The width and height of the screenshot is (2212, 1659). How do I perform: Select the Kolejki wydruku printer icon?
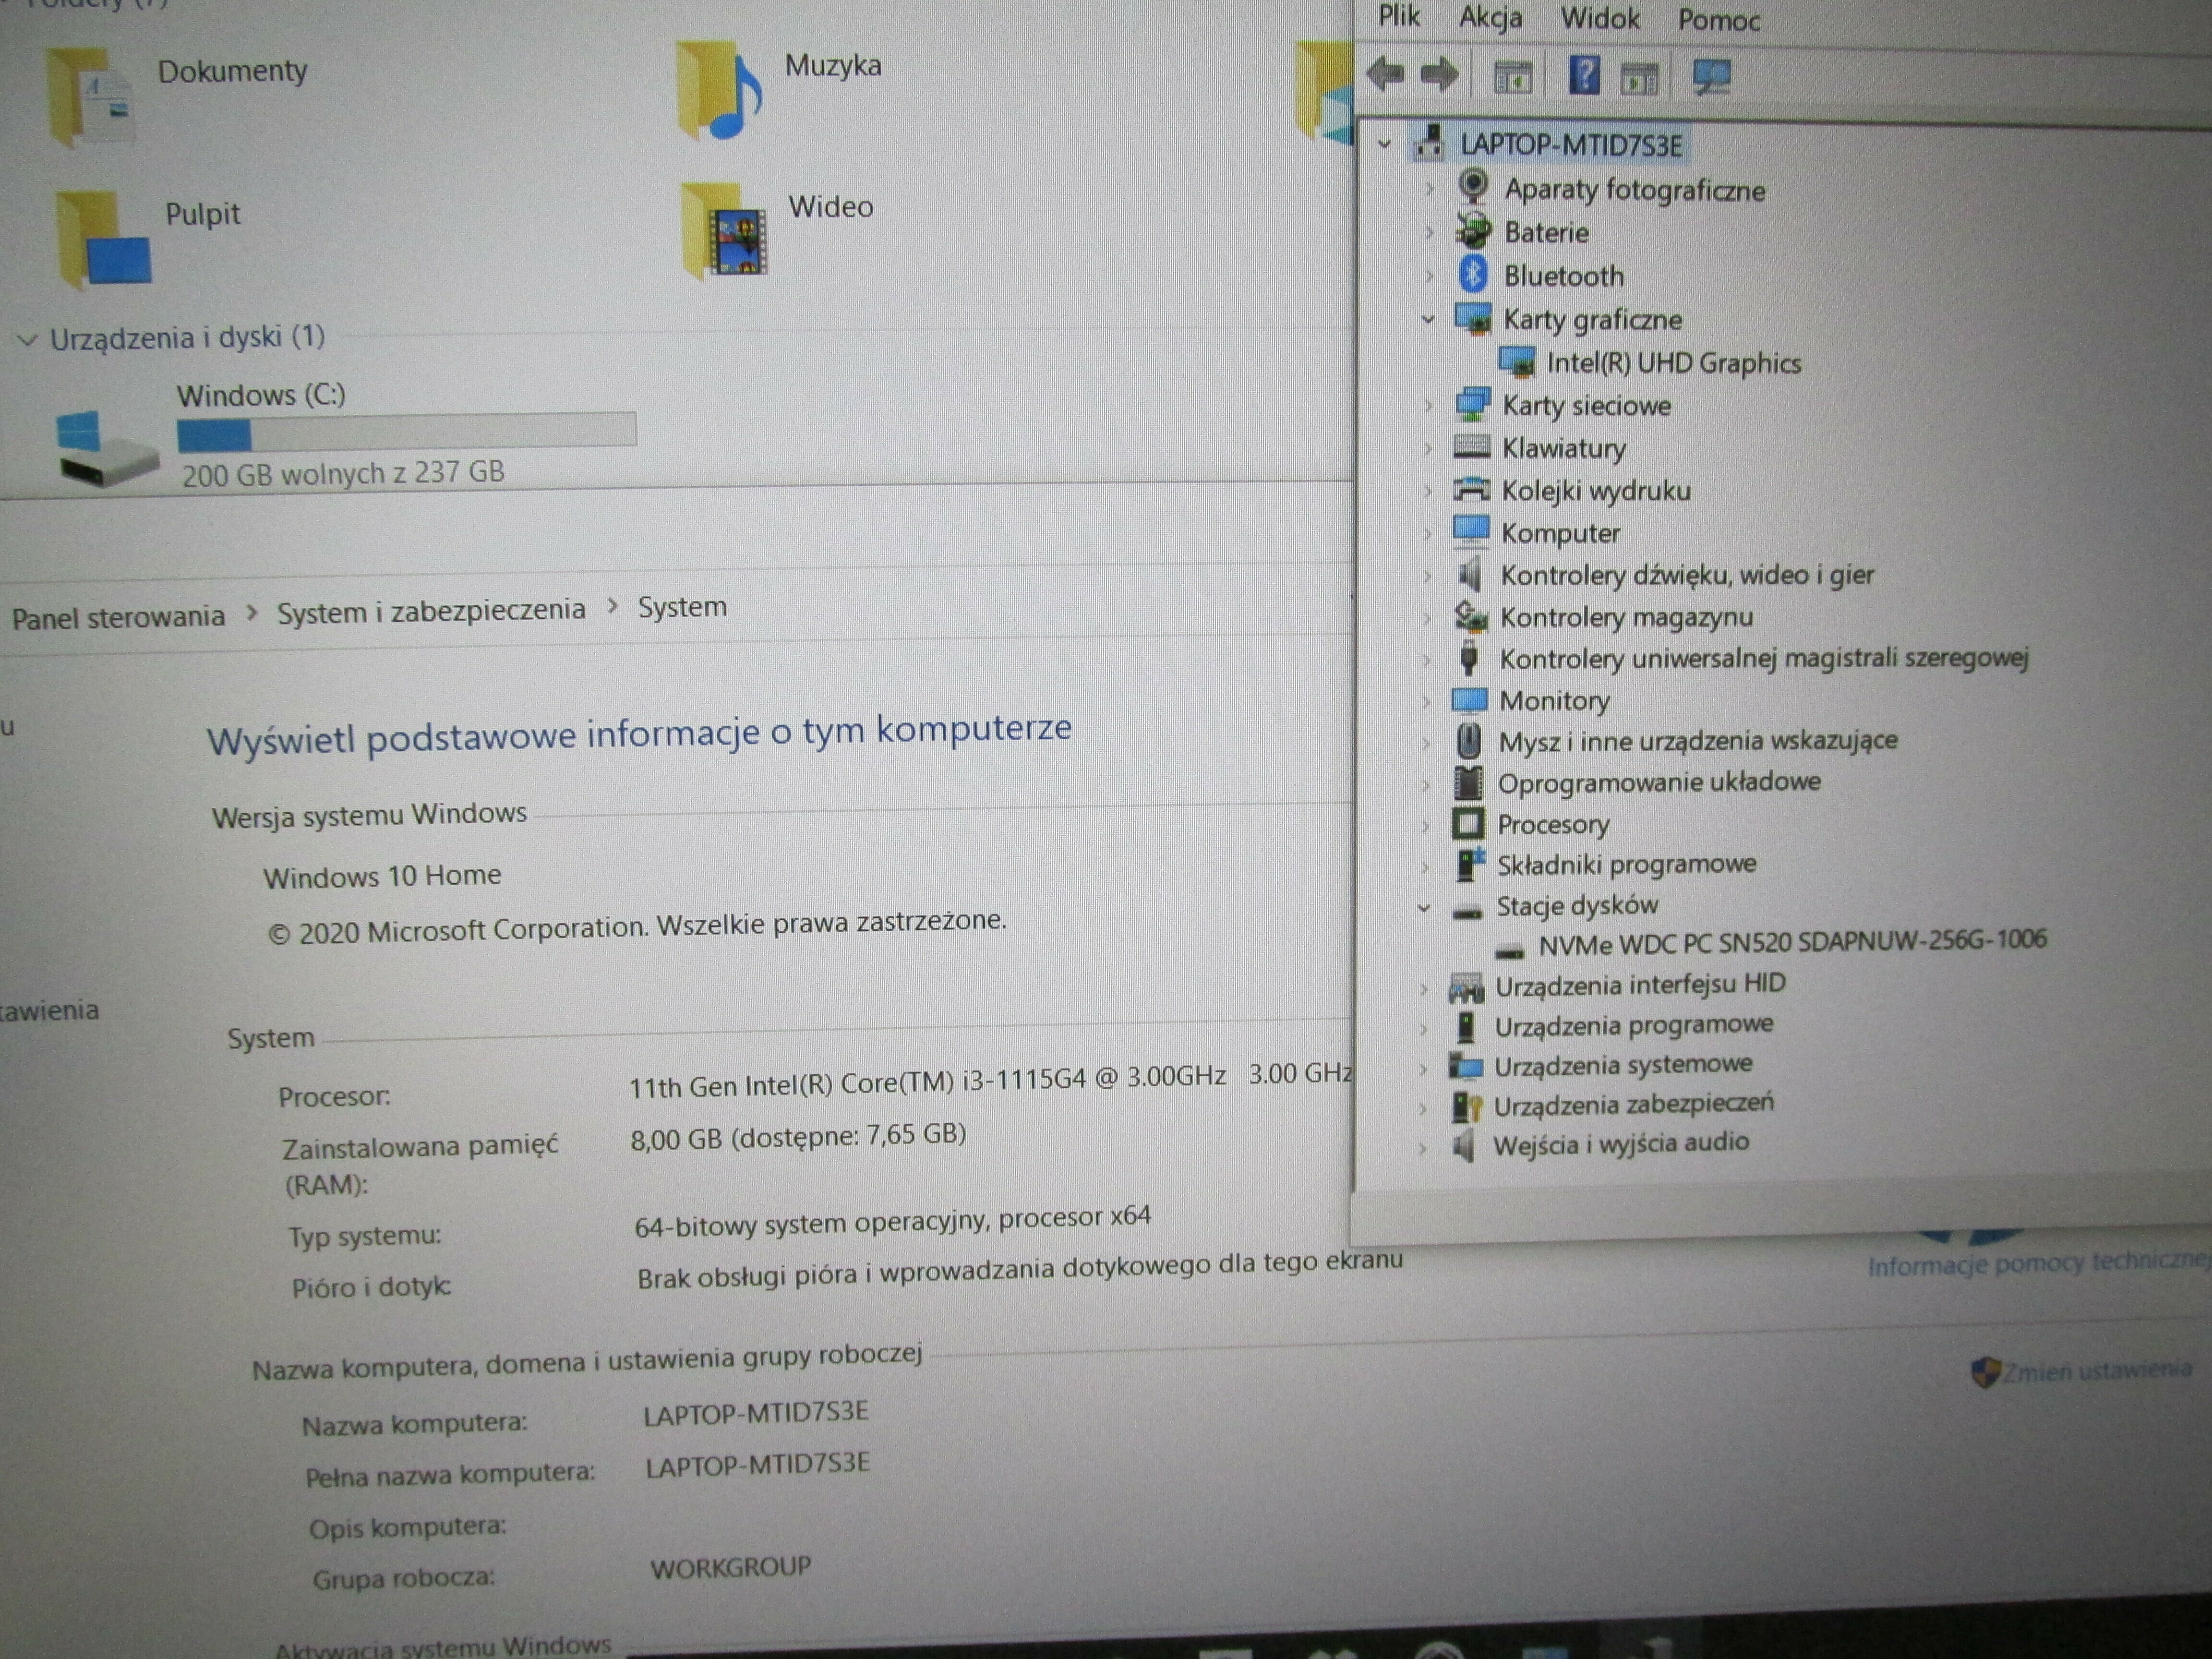[x=1471, y=489]
